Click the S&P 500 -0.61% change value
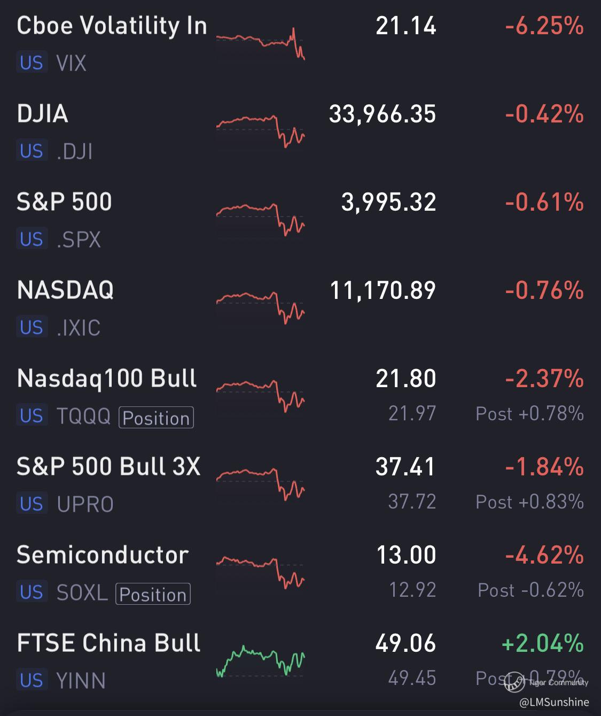 544,202
